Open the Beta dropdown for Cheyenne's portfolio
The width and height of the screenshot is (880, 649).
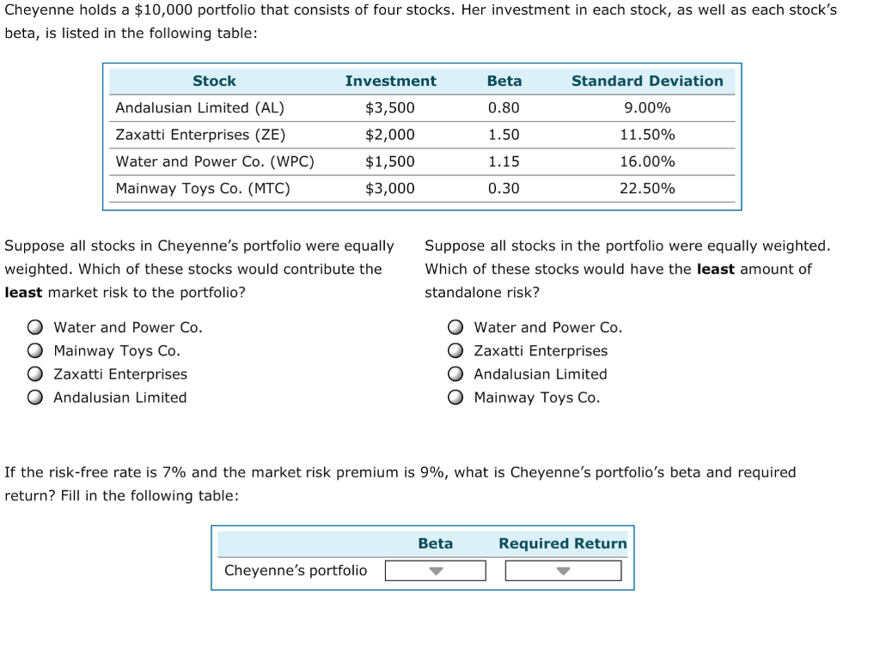(435, 569)
